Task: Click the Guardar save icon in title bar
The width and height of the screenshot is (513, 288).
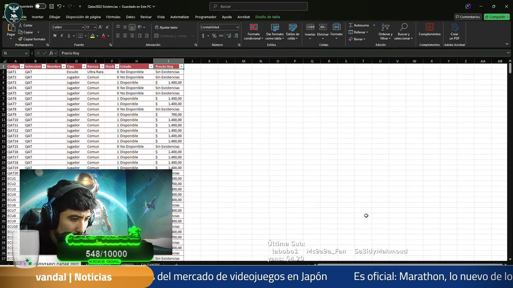Action: pos(52,6)
